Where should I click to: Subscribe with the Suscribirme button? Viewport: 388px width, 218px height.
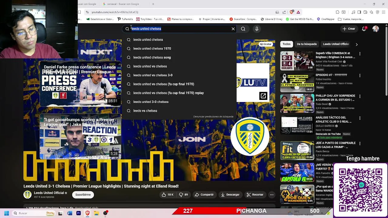[83, 195]
